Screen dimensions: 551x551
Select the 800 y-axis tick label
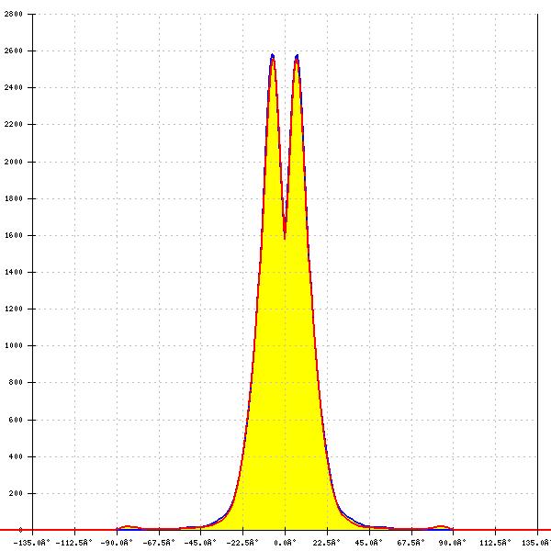coord(16,382)
